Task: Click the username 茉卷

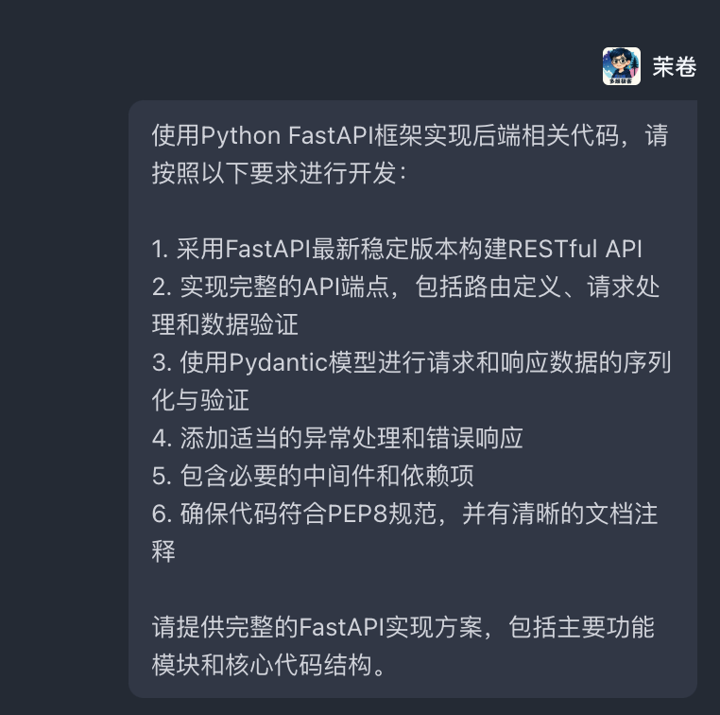Action: point(675,67)
